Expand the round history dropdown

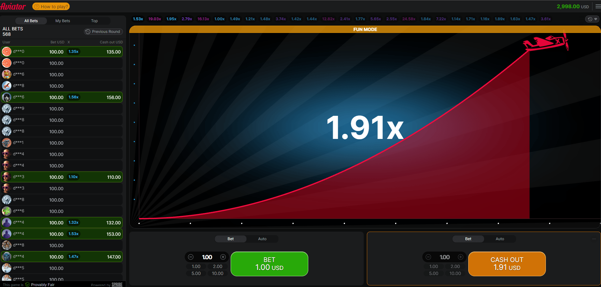[x=592, y=19]
